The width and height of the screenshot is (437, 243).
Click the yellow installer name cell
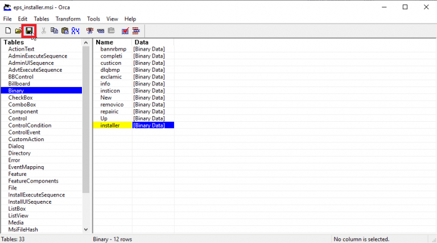coord(113,125)
